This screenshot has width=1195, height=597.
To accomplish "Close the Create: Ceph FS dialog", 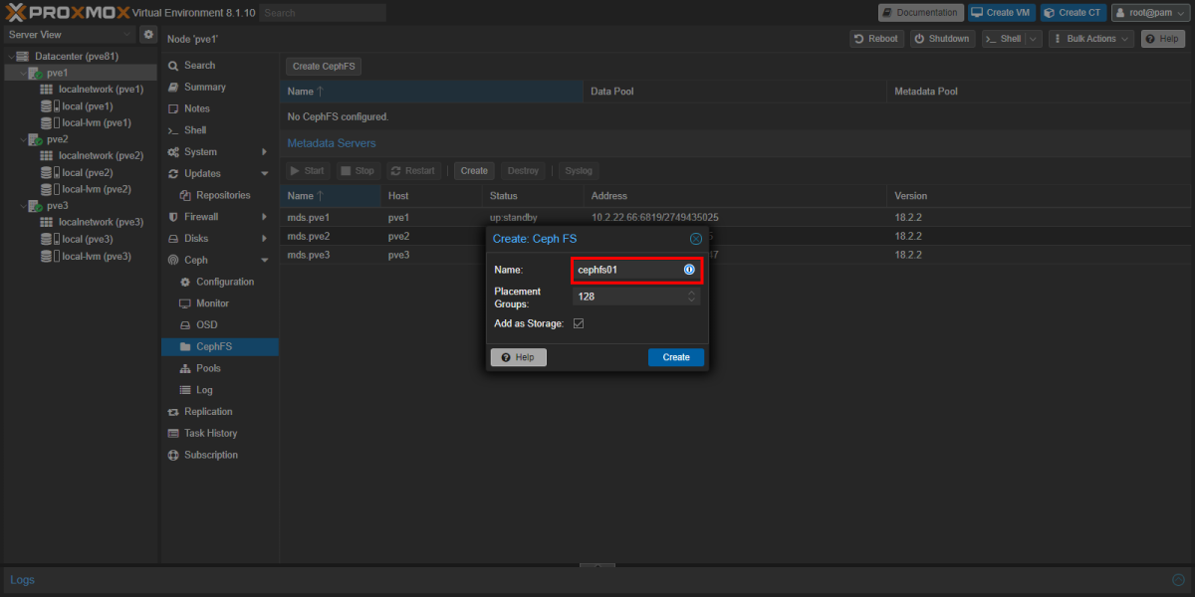I will pos(696,239).
